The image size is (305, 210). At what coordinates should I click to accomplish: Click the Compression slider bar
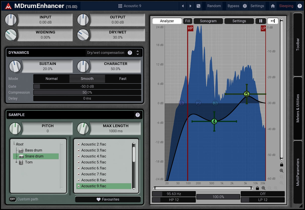tap(87, 92)
